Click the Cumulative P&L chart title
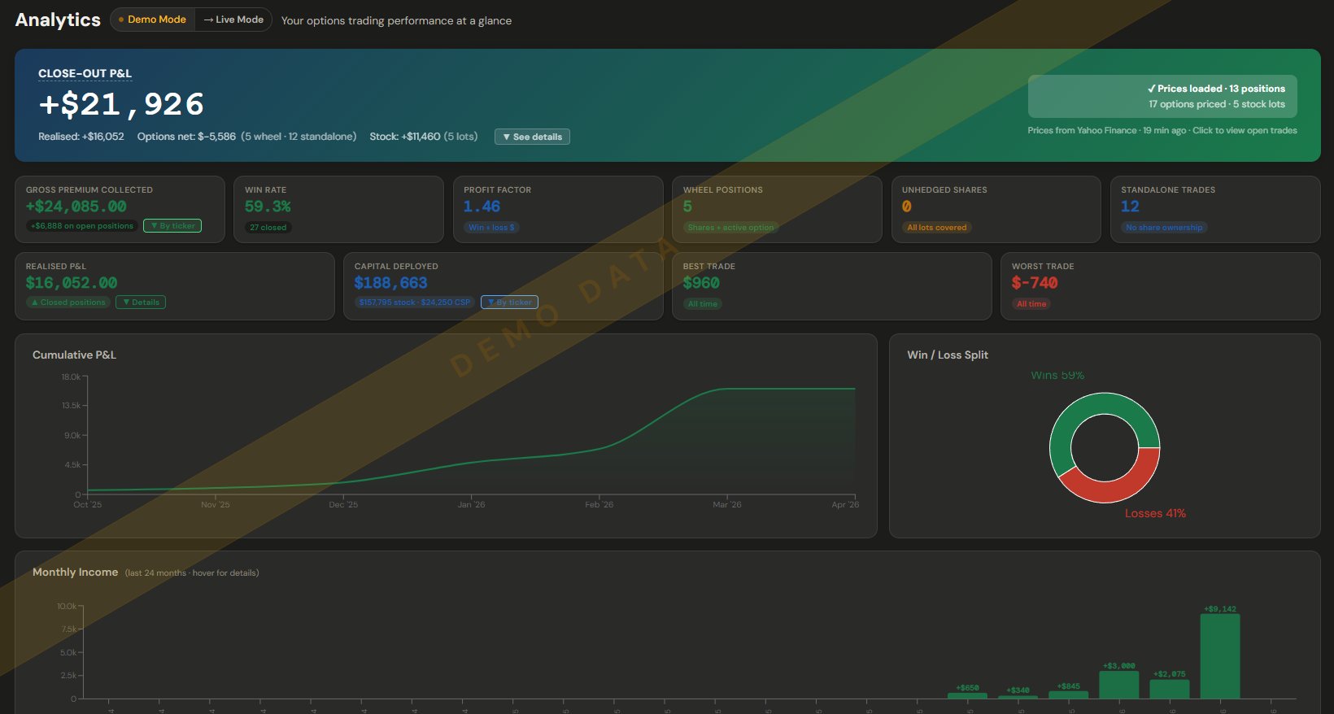1334x714 pixels. tap(74, 355)
